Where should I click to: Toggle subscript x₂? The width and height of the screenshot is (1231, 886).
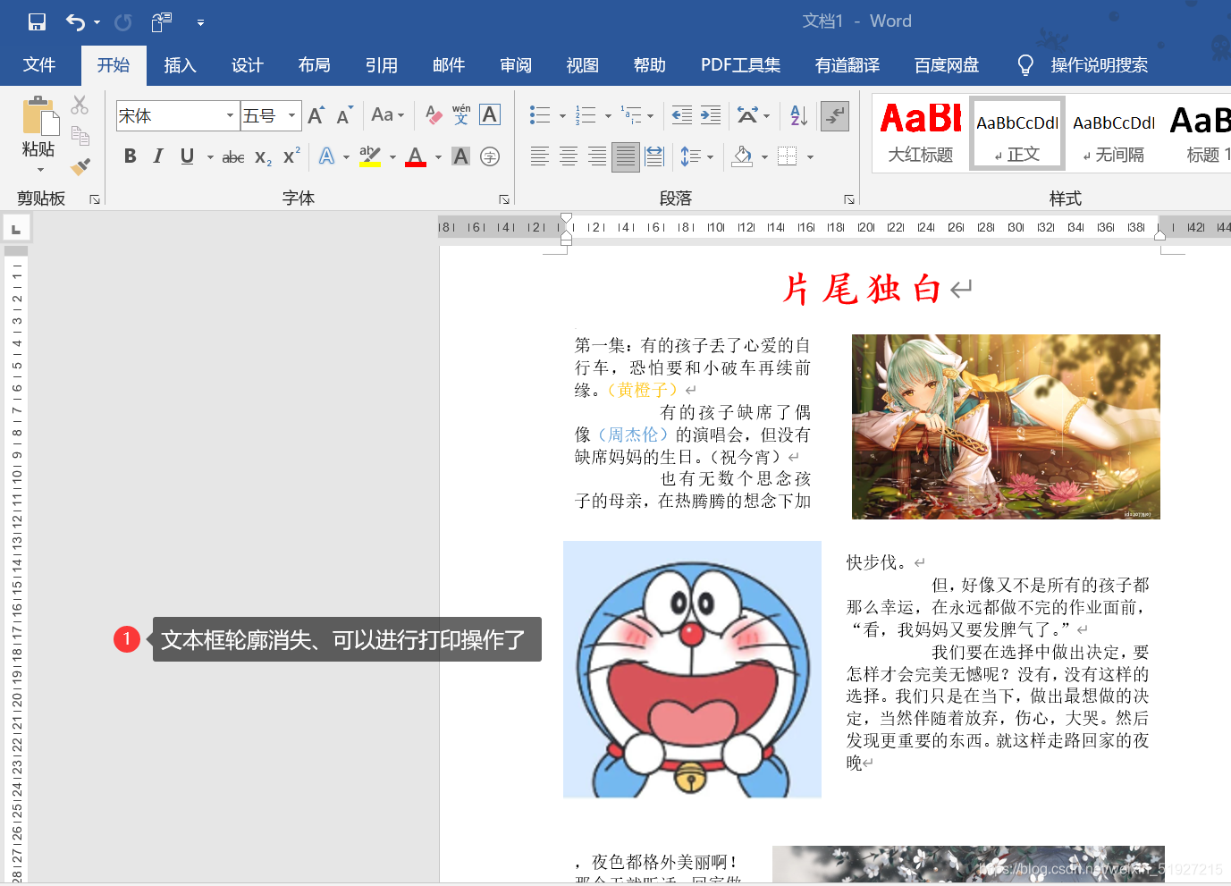[x=263, y=157]
